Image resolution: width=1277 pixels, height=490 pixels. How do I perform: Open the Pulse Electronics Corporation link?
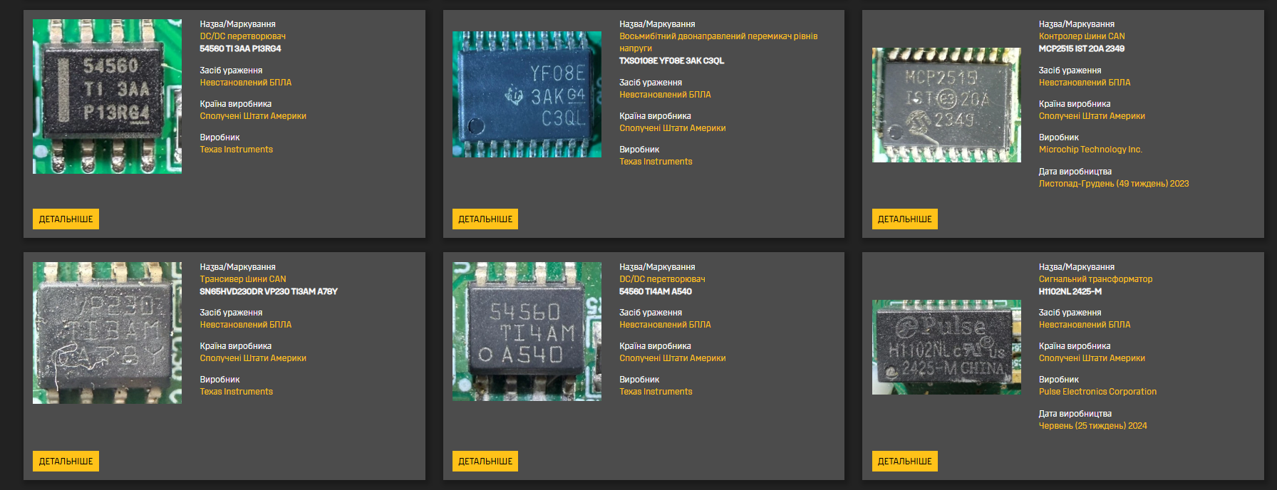point(1097,392)
